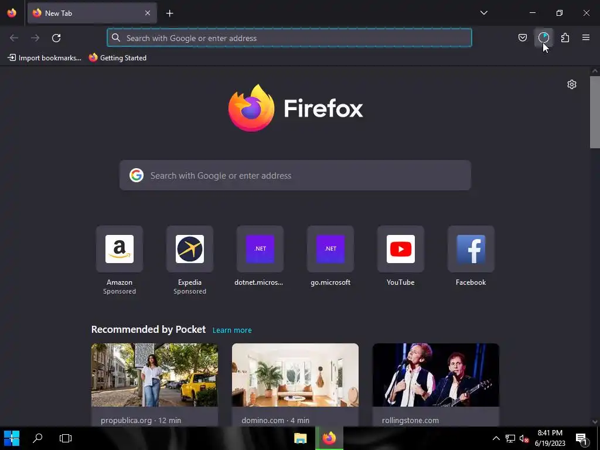Open new tab personalize gear icon

point(572,84)
